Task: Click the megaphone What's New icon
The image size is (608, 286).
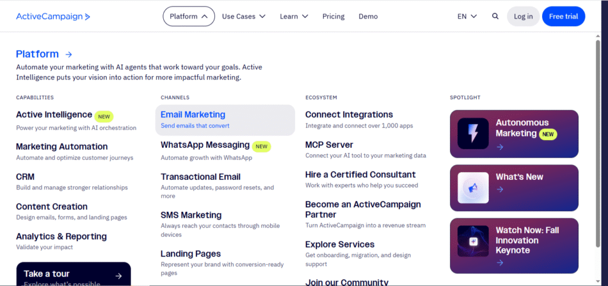Action: 473,188
